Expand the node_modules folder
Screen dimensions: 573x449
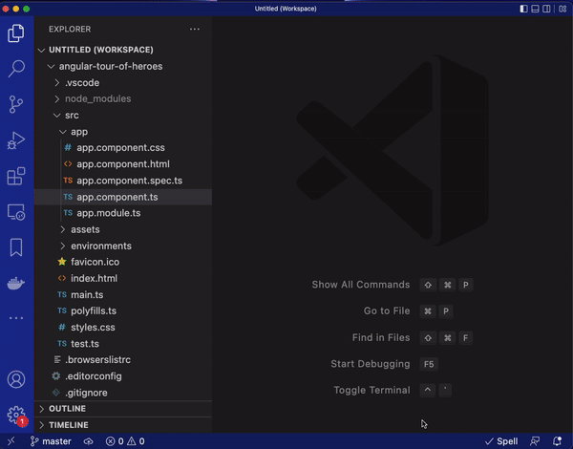point(123,98)
